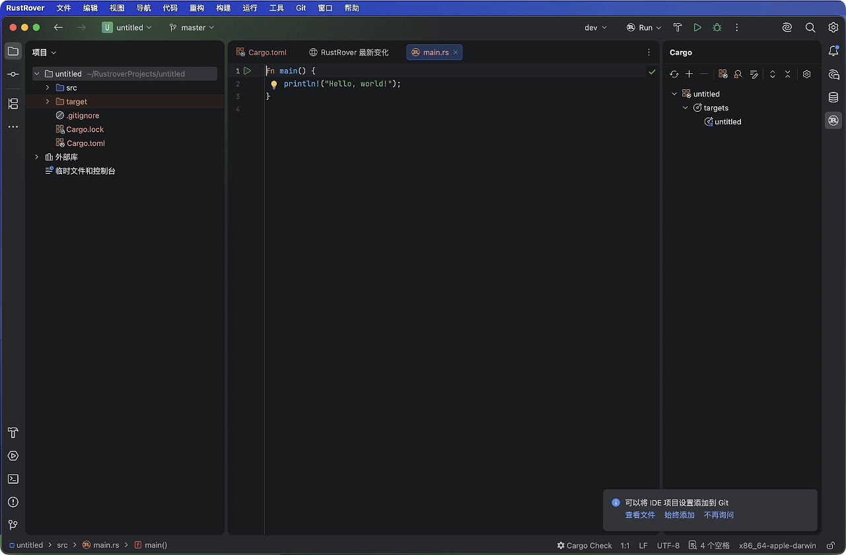846x555 pixels.
Task: Open the Database tool window
Action: pos(833,98)
